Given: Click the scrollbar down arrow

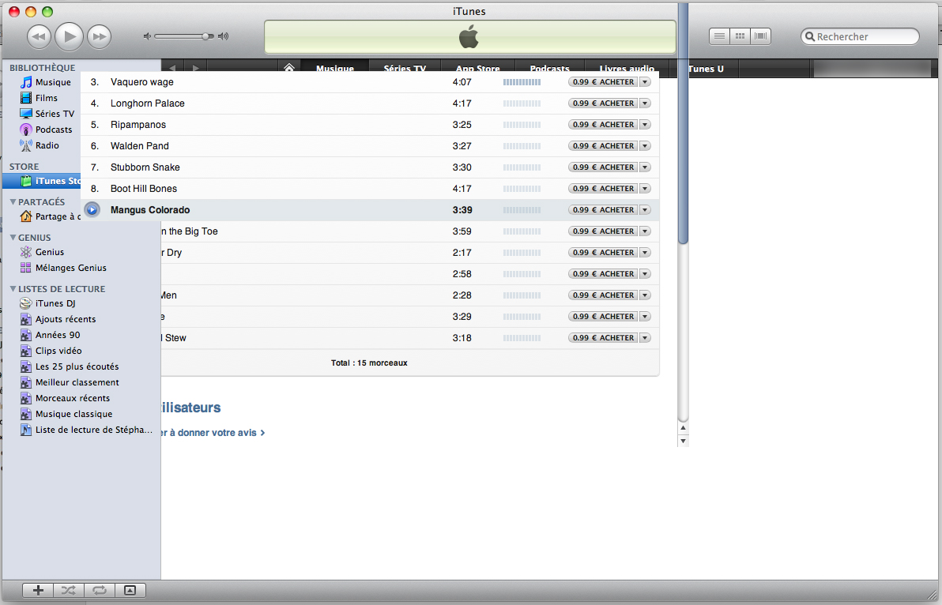Looking at the screenshot, I should click(x=683, y=441).
